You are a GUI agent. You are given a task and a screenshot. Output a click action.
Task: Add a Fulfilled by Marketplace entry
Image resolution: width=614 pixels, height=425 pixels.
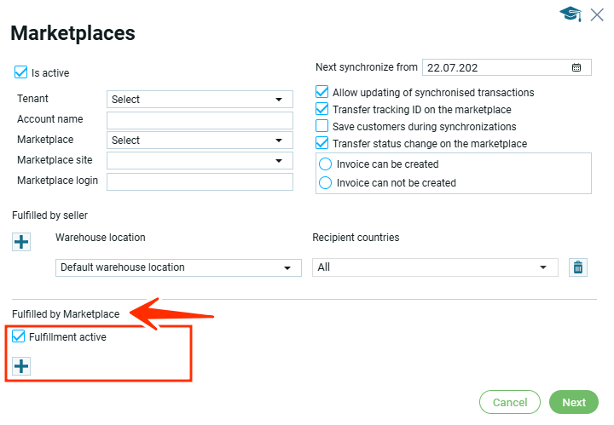tap(21, 367)
